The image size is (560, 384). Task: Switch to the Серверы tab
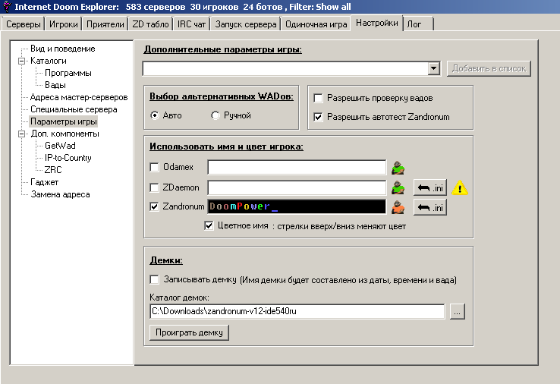(23, 24)
